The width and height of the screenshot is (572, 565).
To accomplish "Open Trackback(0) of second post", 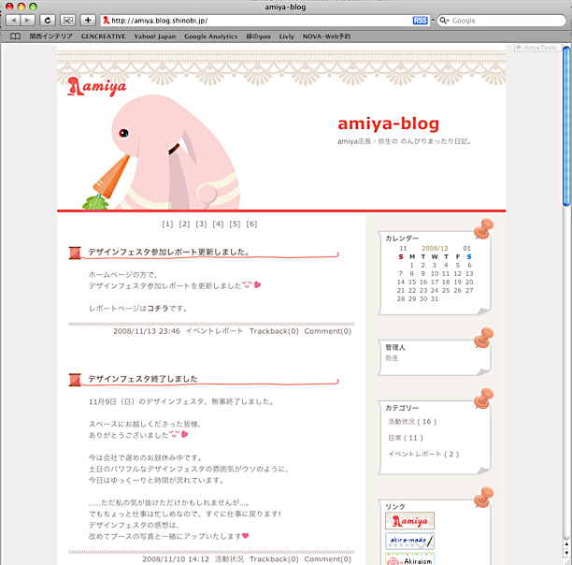I will [x=274, y=559].
